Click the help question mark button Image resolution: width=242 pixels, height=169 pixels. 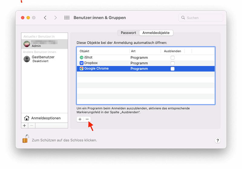[x=217, y=141]
